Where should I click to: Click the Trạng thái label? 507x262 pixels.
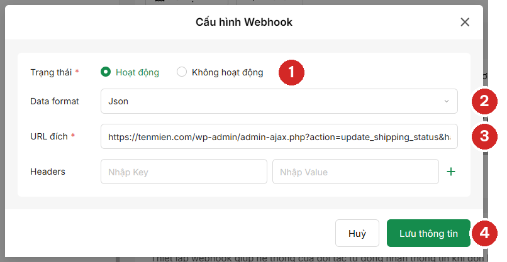[x=51, y=72]
